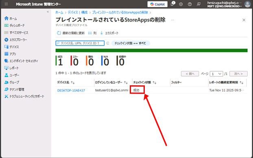Close the profile report pane
The width and height of the screenshot is (253, 158).
coord(244,20)
